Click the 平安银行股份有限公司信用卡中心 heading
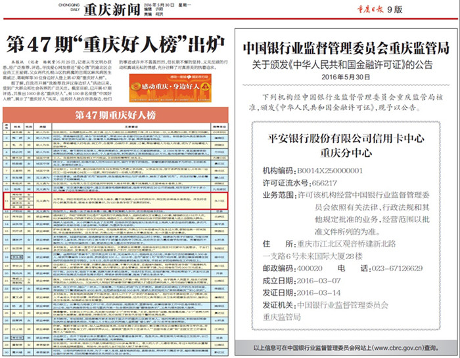 (346, 138)
